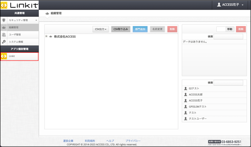Click the person icon beside GPSSLIMテスト

click(186, 107)
